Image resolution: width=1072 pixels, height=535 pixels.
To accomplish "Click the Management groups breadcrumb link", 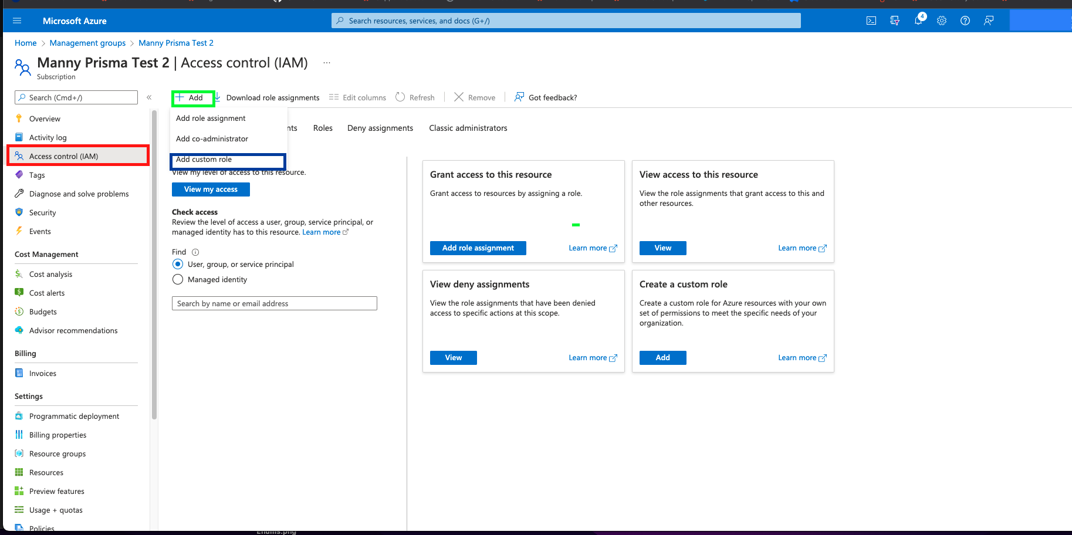I will [x=87, y=43].
